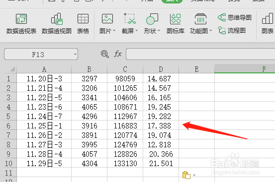Image resolution: width=275 pixels, height=182 pixels.
Task: Expand the 形状 dropdown arrow
Action: [x=159, y=31]
